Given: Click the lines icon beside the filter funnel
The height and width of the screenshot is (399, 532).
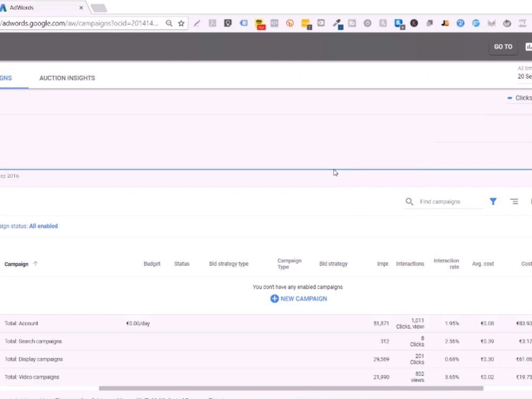Looking at the screenshot, I should 514,202.
